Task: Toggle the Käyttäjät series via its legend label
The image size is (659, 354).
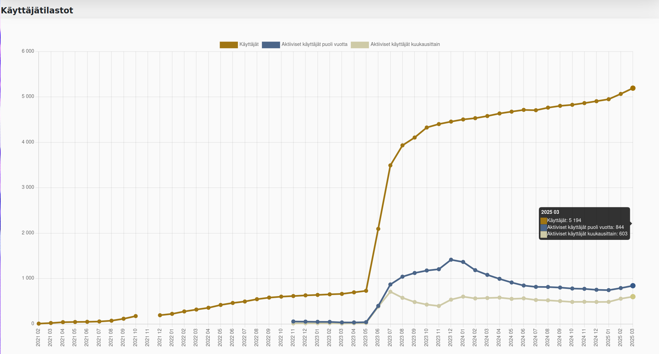Action: click(x=249, y=44)
